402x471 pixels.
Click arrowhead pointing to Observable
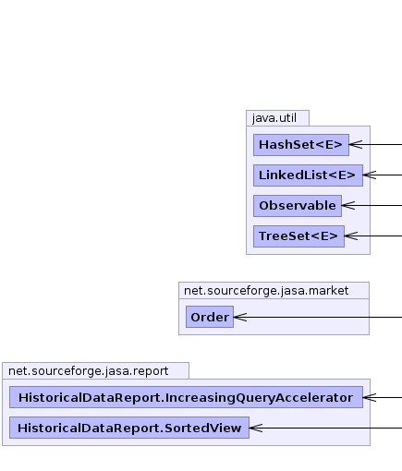(348, 205)
